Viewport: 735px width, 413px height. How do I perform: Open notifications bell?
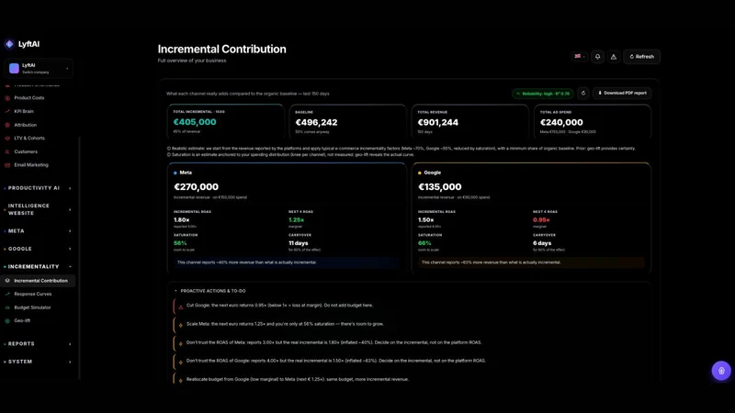[x=598, y=57]
